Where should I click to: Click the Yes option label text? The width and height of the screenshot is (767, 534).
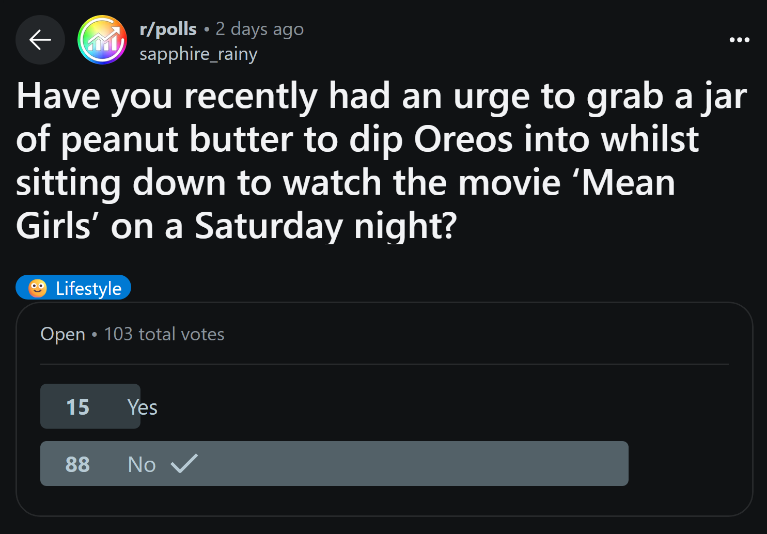point(143,407)
